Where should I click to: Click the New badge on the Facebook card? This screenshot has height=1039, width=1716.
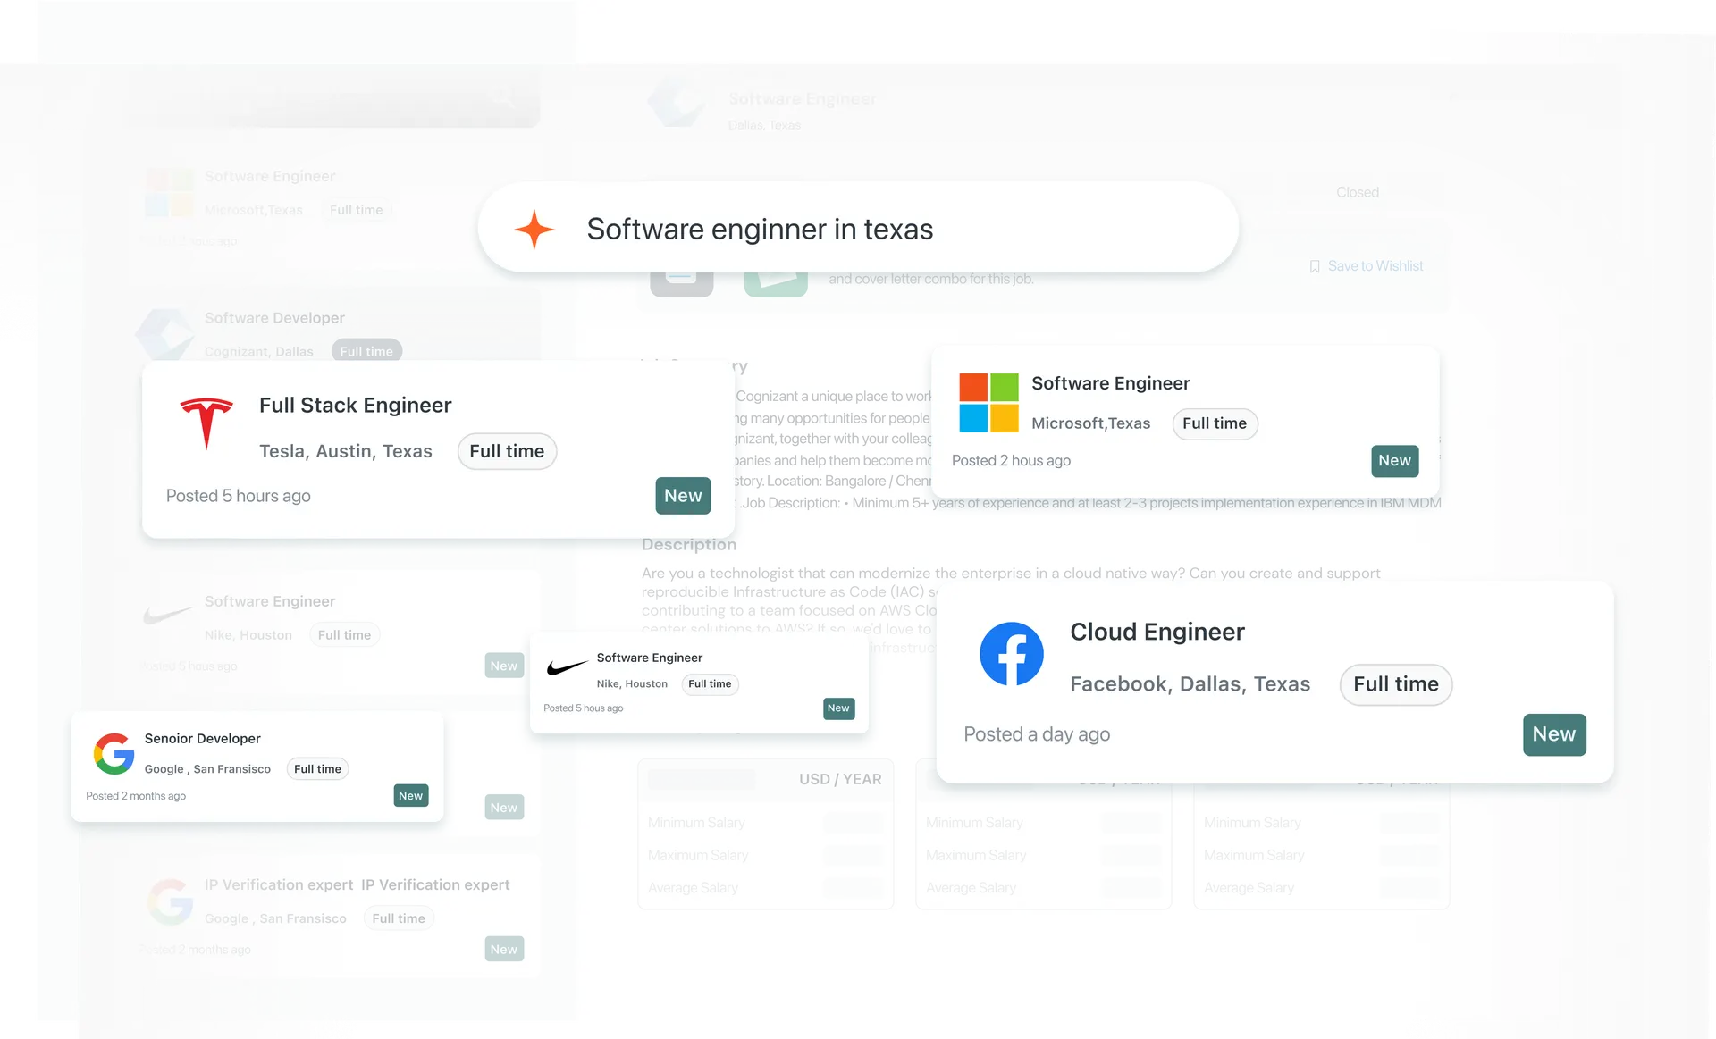point(1554,734)
